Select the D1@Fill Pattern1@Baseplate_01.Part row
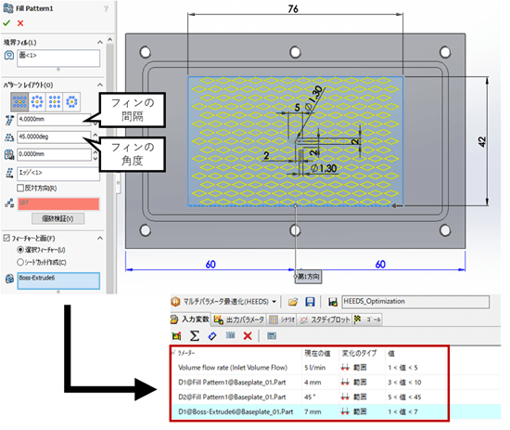This screenshot has height=430, width=510. tap(309, 383)
